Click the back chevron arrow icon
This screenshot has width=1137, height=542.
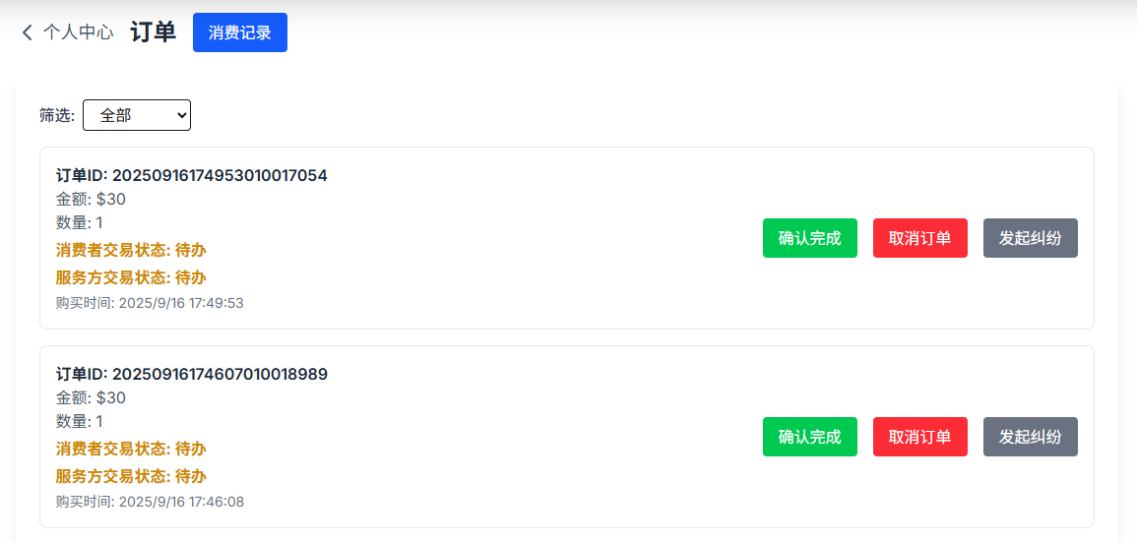tap(28, 32)
